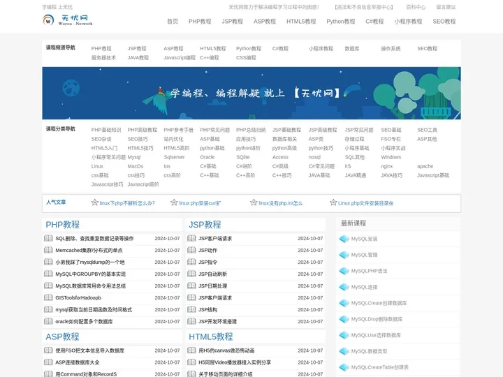Open the HTML5教程 section heading
This screenshot has width=503, height=377.
point(211,337)
